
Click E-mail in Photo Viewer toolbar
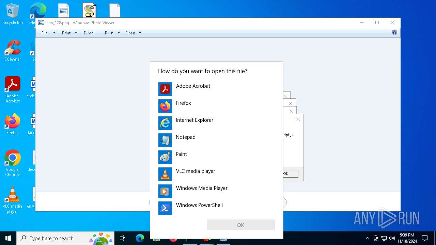tap(90, 33)
